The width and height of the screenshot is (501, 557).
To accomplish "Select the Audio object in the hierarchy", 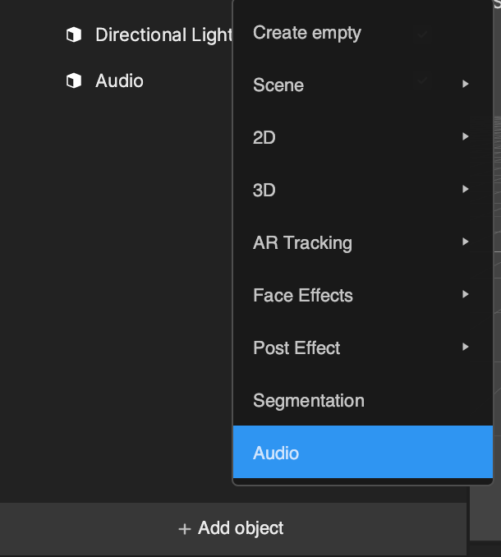I will (119, 81).
